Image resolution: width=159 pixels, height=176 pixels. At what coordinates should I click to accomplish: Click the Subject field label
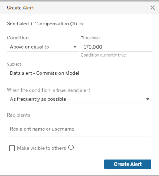tap(14, 64)
